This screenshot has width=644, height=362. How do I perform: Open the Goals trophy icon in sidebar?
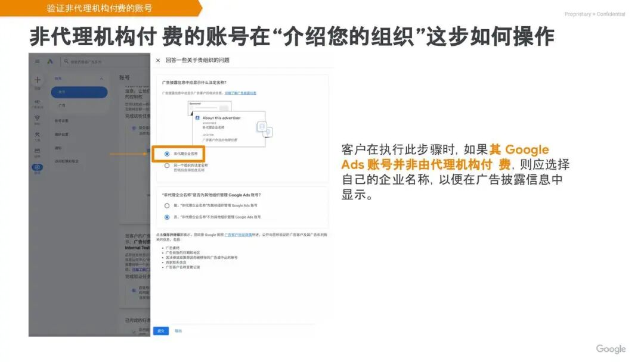[x=38, y=118]
